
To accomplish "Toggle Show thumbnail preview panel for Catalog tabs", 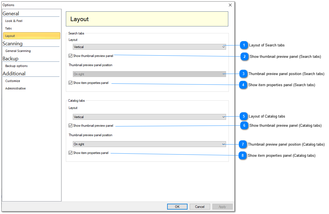I will click(71, 126).
